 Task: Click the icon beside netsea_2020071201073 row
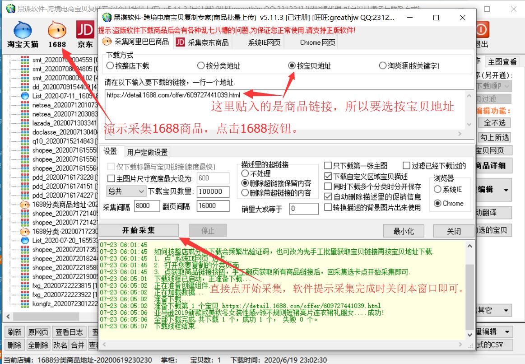(x=25, y=105)
